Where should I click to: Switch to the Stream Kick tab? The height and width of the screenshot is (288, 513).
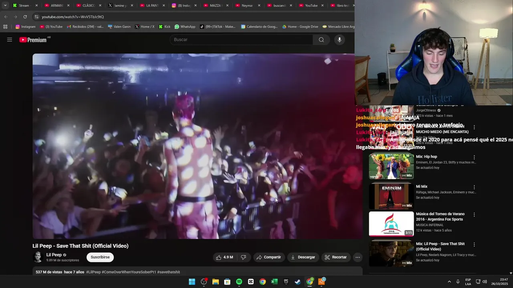click(25, 6)
